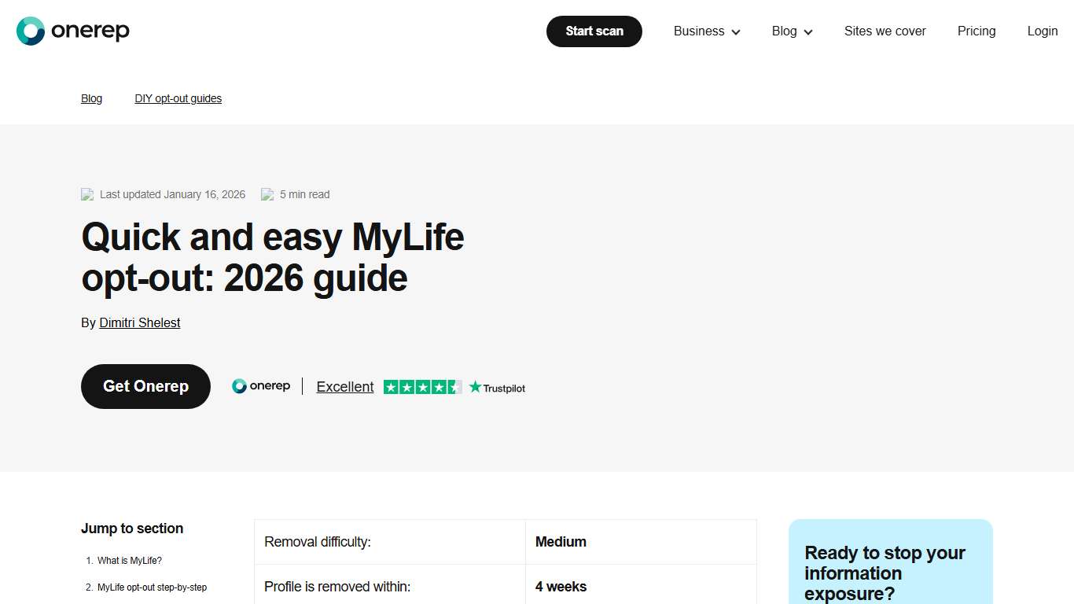
Task: Open author profile of Dimitri Shelest
Action: (x=139, y=322)
